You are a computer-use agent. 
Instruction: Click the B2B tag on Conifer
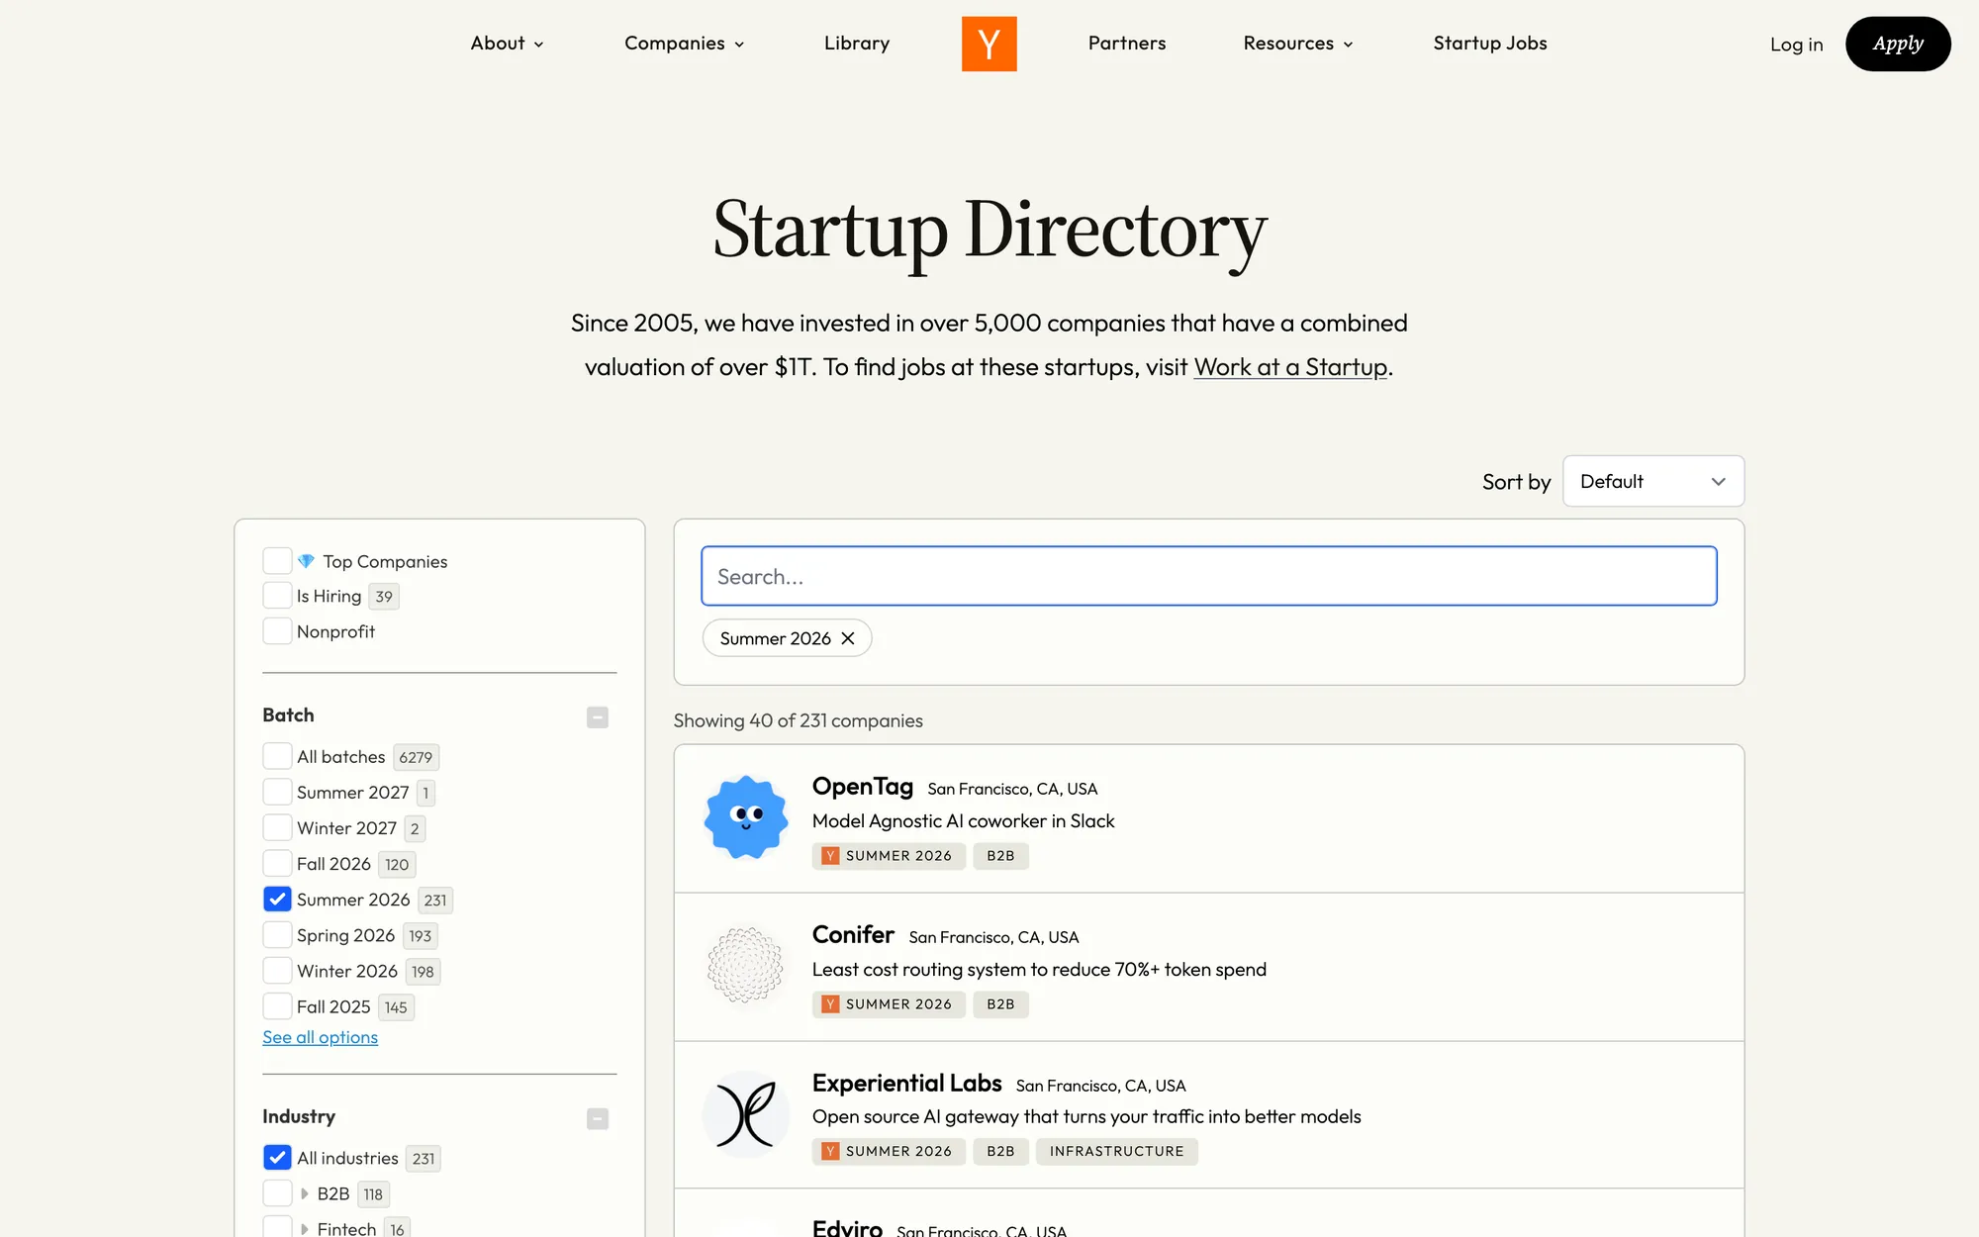(1000, 1004)
